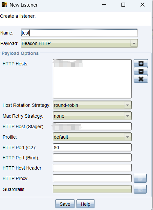The image size is (153, 210).
Task: Clear all HTTP hosts with X icon
Action: click(141, 79)
